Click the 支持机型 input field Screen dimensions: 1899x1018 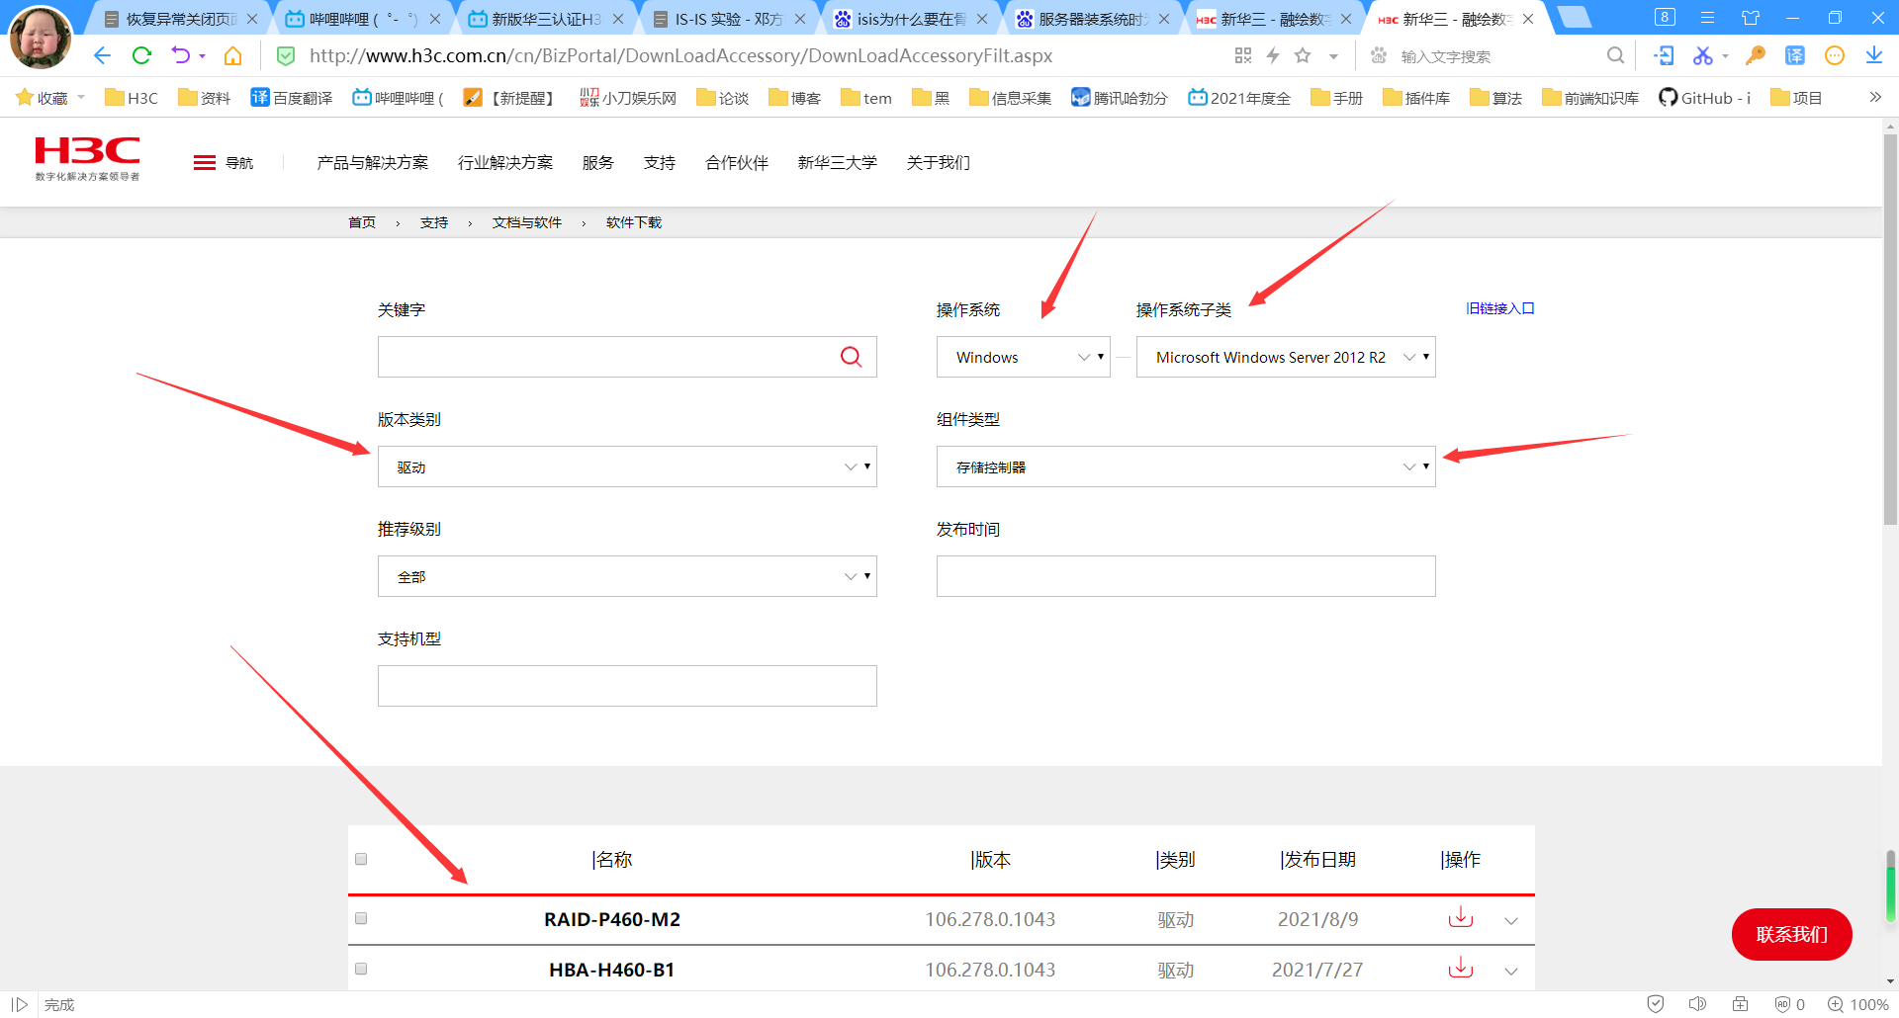click(x=627, y=686)
